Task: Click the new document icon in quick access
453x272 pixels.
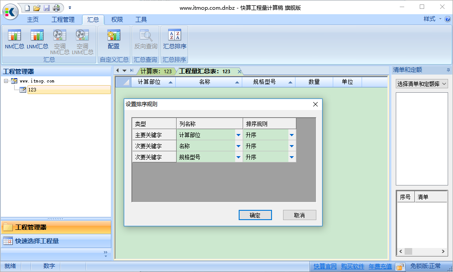Action: tap(28, 8)
